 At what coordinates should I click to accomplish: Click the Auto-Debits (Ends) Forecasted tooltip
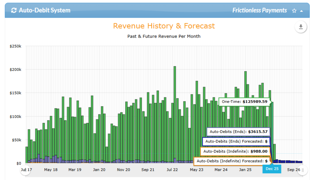236,141
